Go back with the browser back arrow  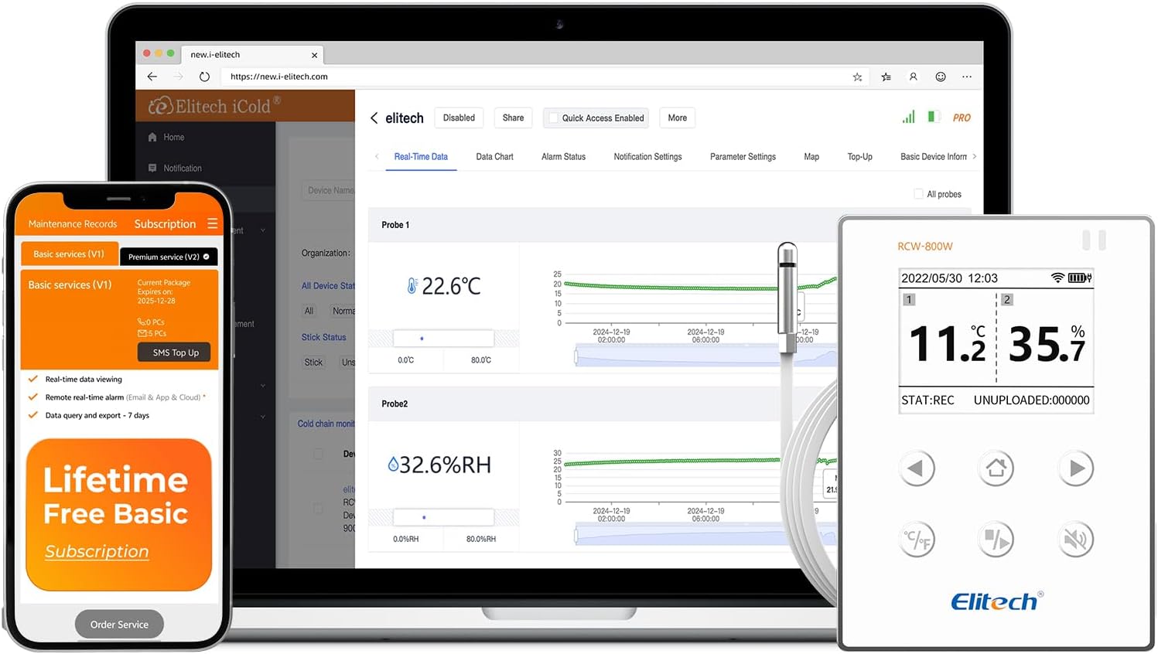pyautogui.click(x=152, y=77)
